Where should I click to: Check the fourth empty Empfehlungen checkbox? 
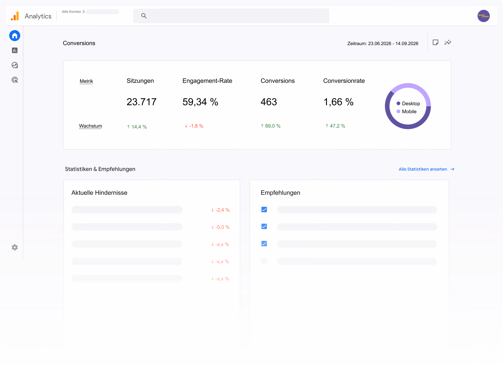[x=264, y=261]
